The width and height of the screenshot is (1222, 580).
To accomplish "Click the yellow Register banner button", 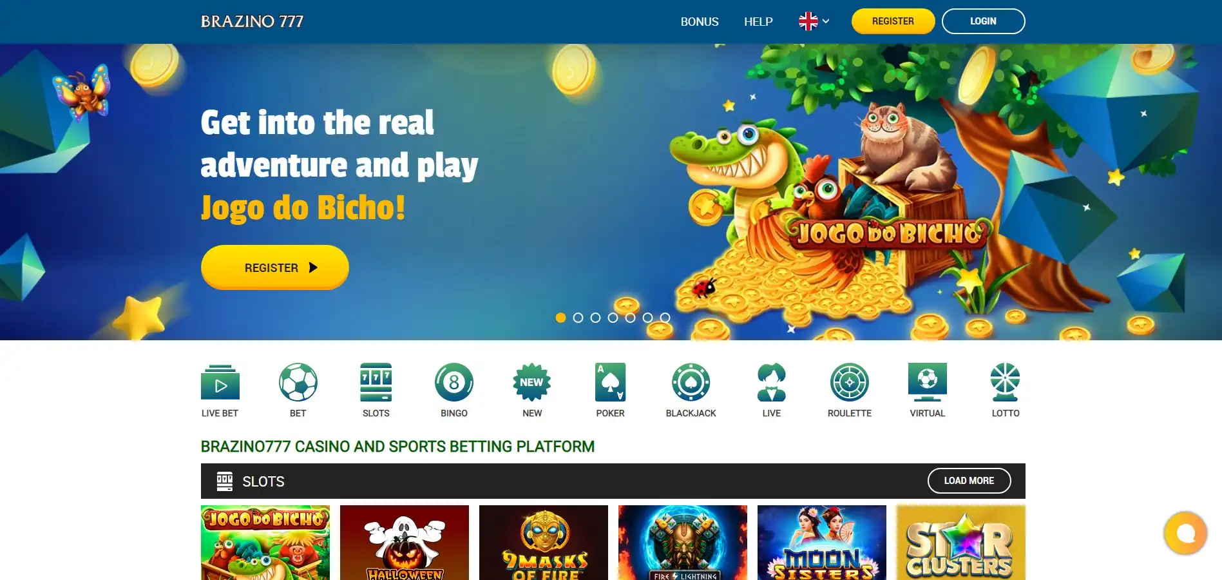I will [x=275, y=267].
